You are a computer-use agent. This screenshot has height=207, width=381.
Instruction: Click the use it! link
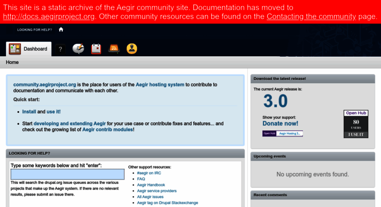point(53,112)
